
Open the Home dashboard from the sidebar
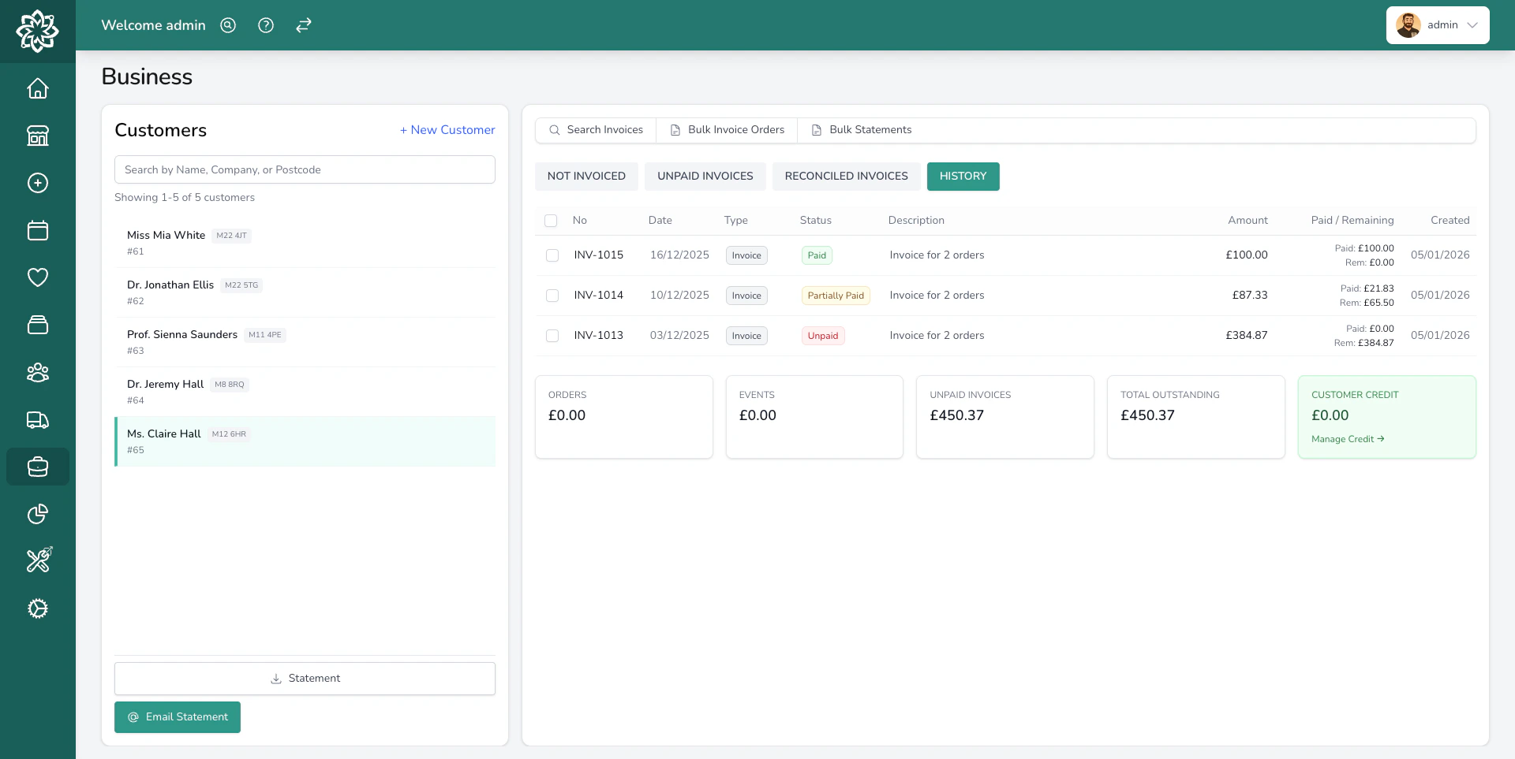pos(37,88)
